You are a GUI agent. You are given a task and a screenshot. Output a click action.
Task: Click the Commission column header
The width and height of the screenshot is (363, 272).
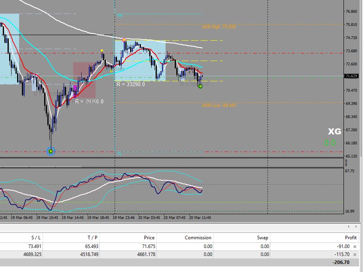198,237
